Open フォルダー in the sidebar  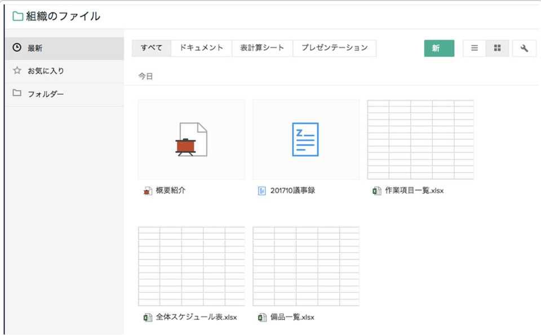45,94
